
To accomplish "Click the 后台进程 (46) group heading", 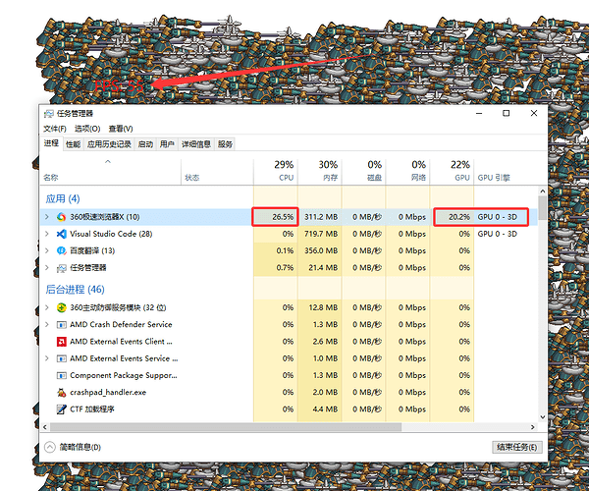I will pyautogui.click(x=75, y=290).
